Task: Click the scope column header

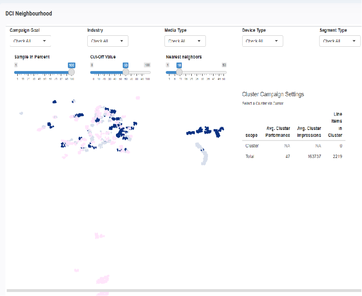Action: coord(251,135)
